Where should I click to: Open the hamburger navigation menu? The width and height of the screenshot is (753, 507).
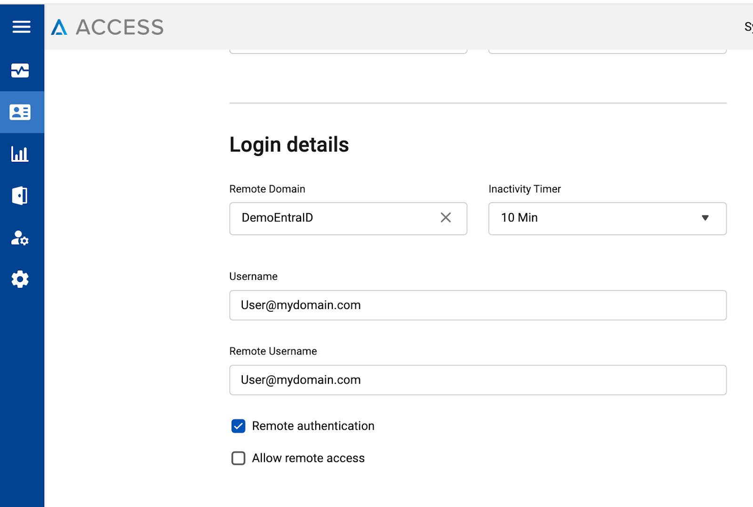pyautogui.click(x=21, y=27)
